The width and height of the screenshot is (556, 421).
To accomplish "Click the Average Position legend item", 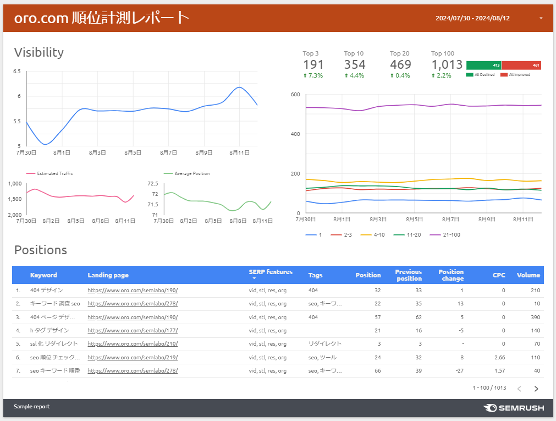I will pyautogui.click(x=186, y=173).
